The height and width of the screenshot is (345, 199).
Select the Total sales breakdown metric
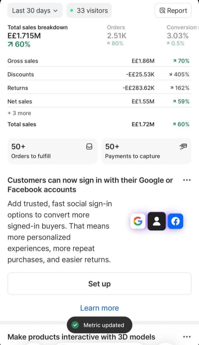click(38, 35)
